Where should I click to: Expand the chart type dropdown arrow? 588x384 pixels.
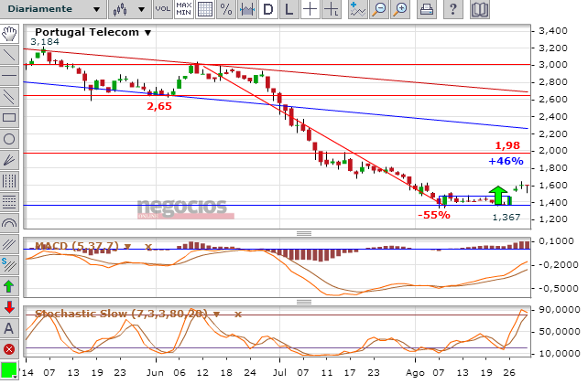coord(141,9)
